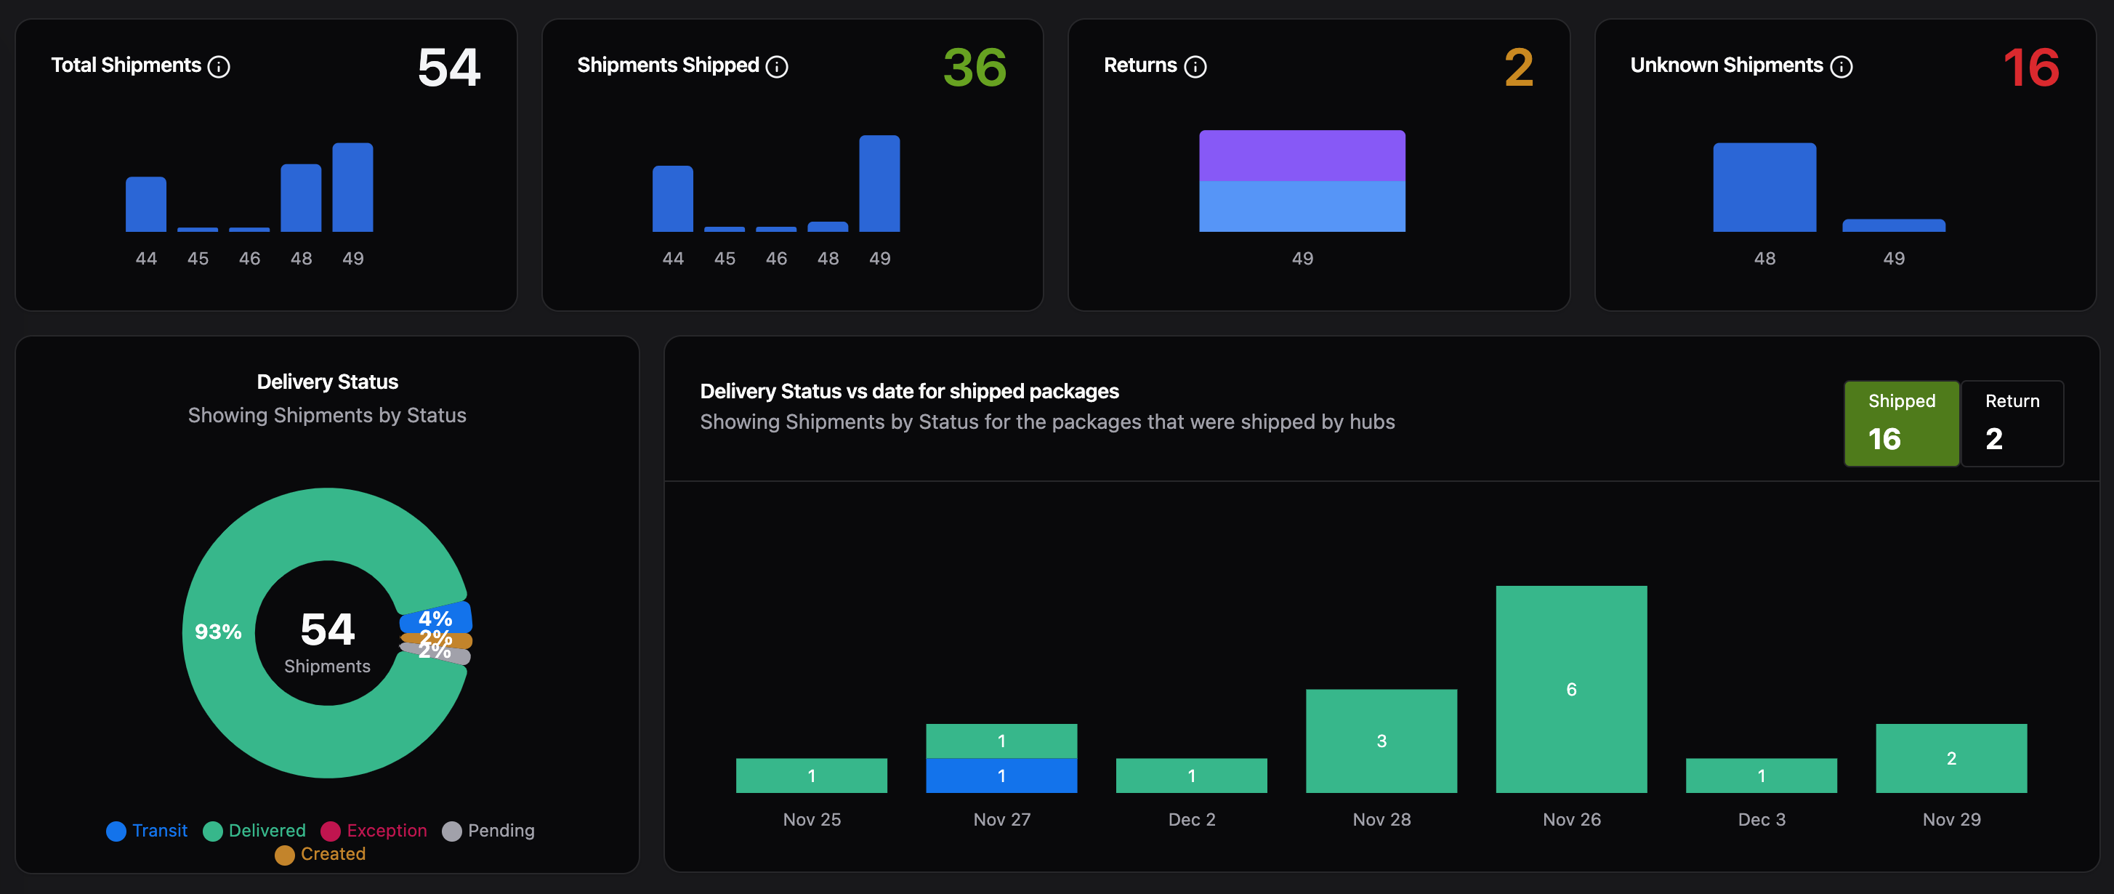Click week 49 bar in Total Shipments

click(x=352, y=188)
